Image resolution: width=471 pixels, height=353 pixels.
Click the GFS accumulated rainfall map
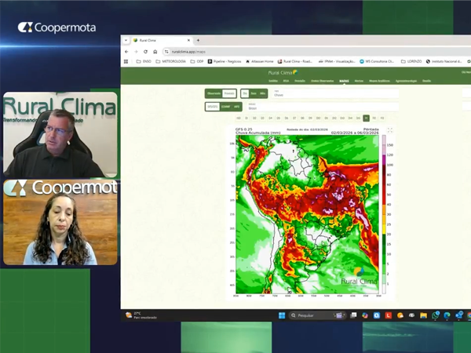coord(307,214)
